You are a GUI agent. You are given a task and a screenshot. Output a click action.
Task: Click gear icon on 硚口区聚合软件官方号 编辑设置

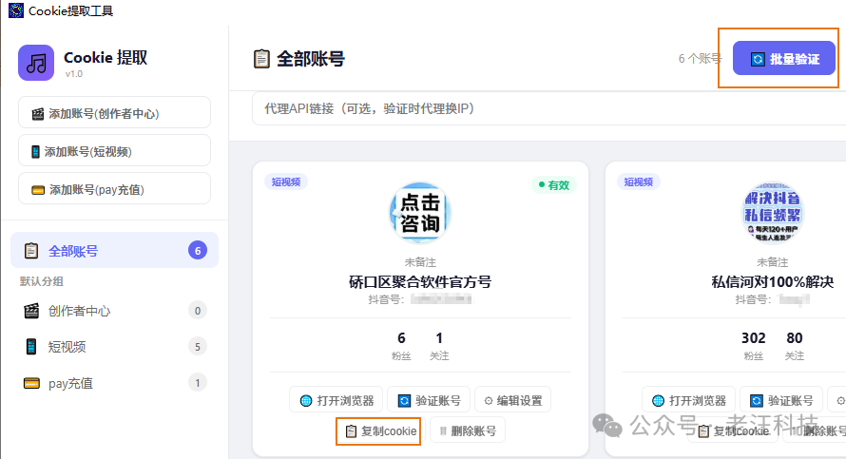[x=489, y=401]
